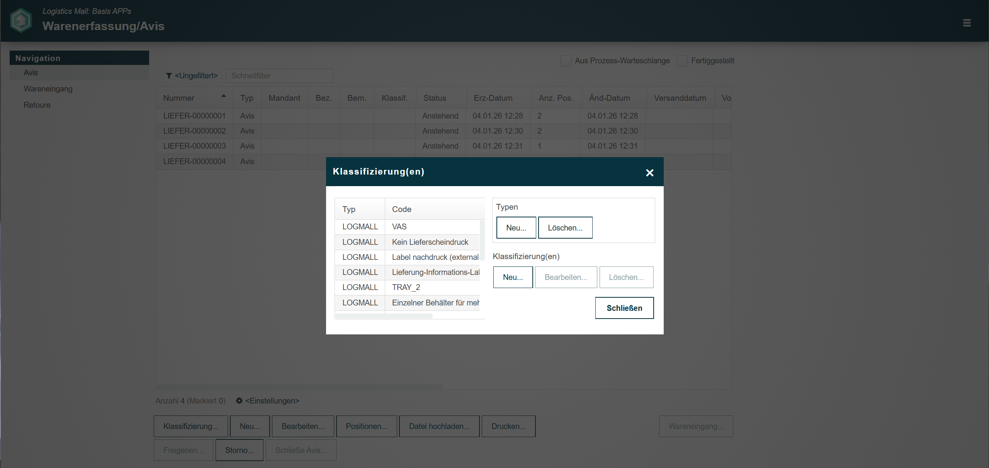This screenshot has width=989, height=468.
Task: Select the TRAY_2 row in list
Action: coord(406,287)
